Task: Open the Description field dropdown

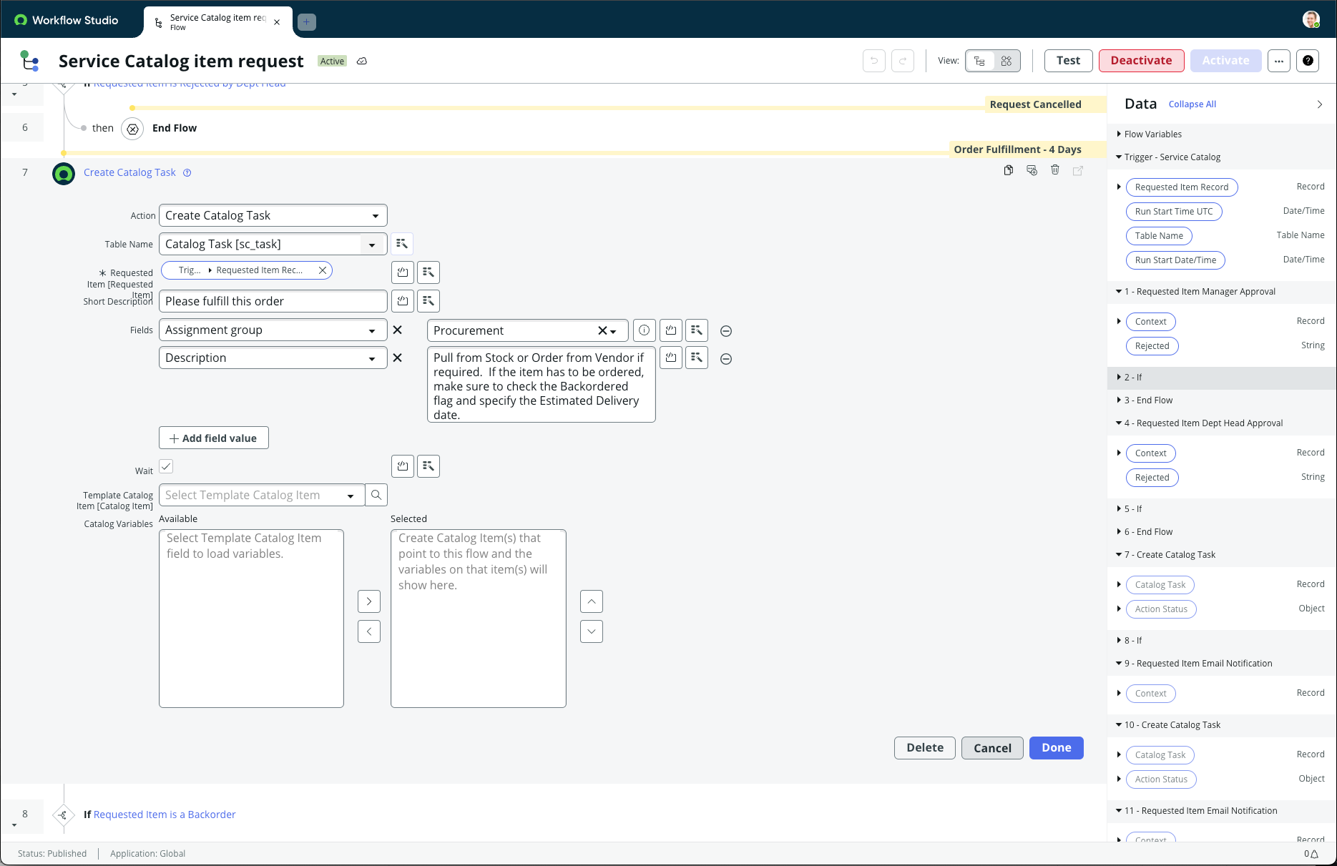Action: (x=273, y=358)
